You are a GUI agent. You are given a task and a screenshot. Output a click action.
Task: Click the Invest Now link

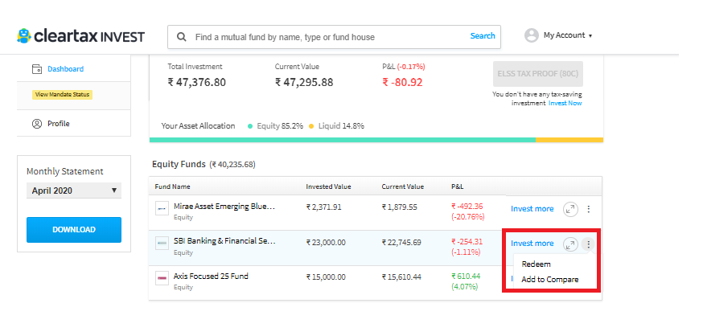(x=565, y=103)
